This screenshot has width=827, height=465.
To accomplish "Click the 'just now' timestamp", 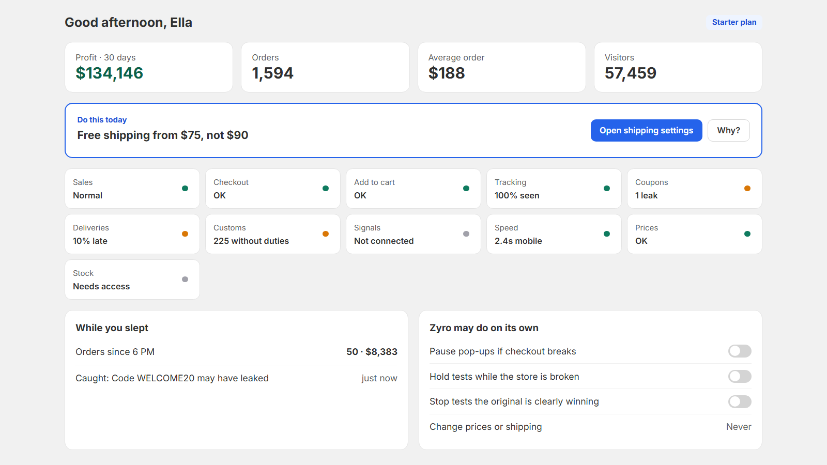I will tap(379, 378).
